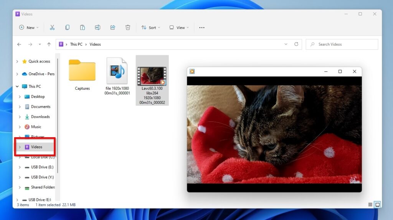Select Downloads in the navigation pane
This screenshot has height=220, width=393.
pyautogui.click(x=40, y=117)
